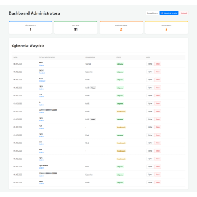
Task: Edit the listing located in Sanok
Action: click(x=150, y=64)
